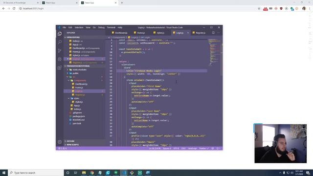Open the Chrome profile avatar
The height and width of the screenshot is (176, 313).
(x=304, y=9)
